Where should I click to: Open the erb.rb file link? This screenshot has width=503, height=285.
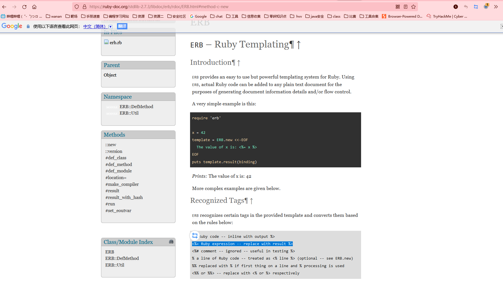[x=116, y=42]
